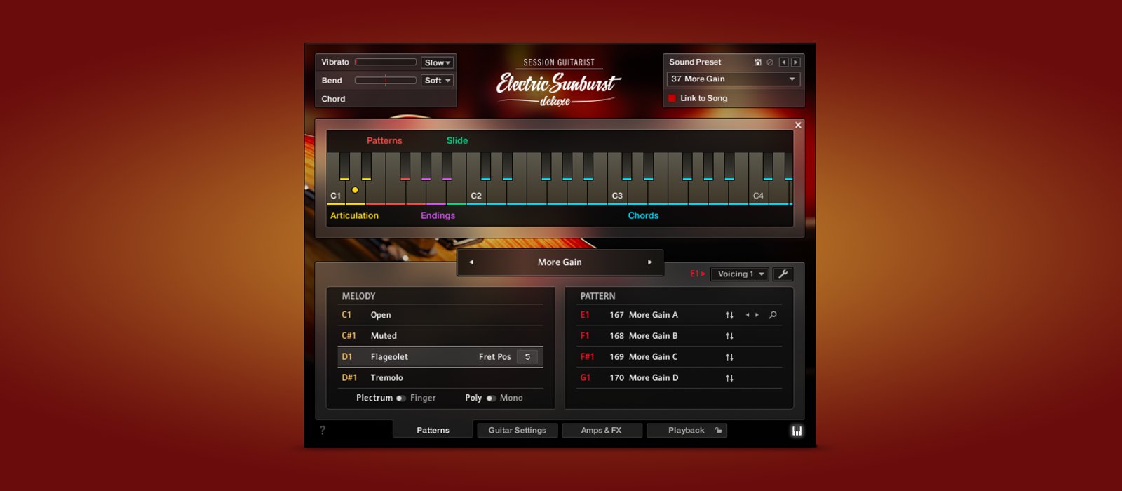Save the current sound preset
Image resolution: width=1122 pixels, height=491 pixels.
[757, 62]
